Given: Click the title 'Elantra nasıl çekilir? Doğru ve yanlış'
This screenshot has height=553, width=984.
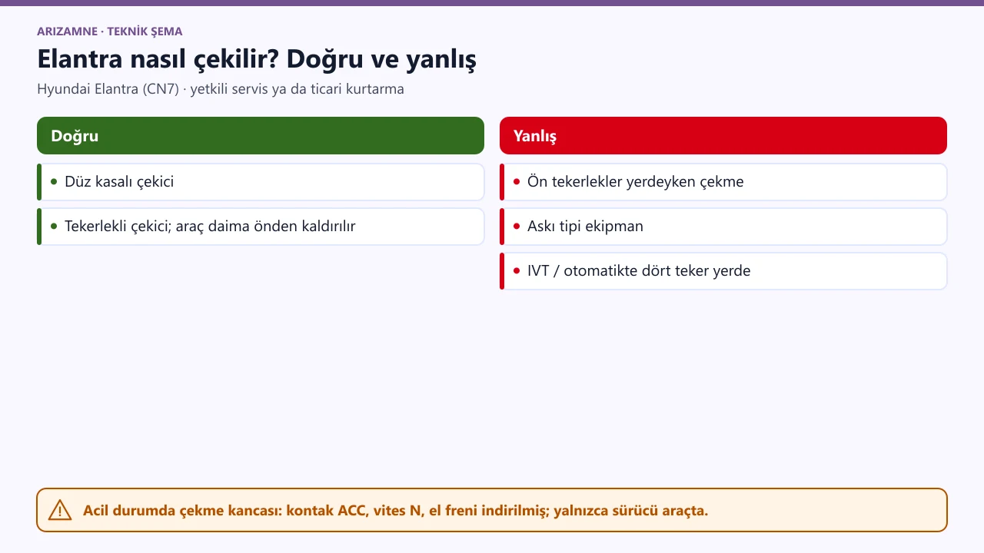Looking at the screenshot, I should [257, 59].
